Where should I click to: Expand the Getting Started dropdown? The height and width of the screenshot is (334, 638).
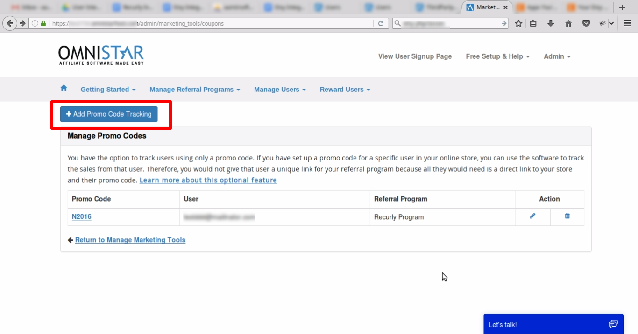click(x=108, y=90)
